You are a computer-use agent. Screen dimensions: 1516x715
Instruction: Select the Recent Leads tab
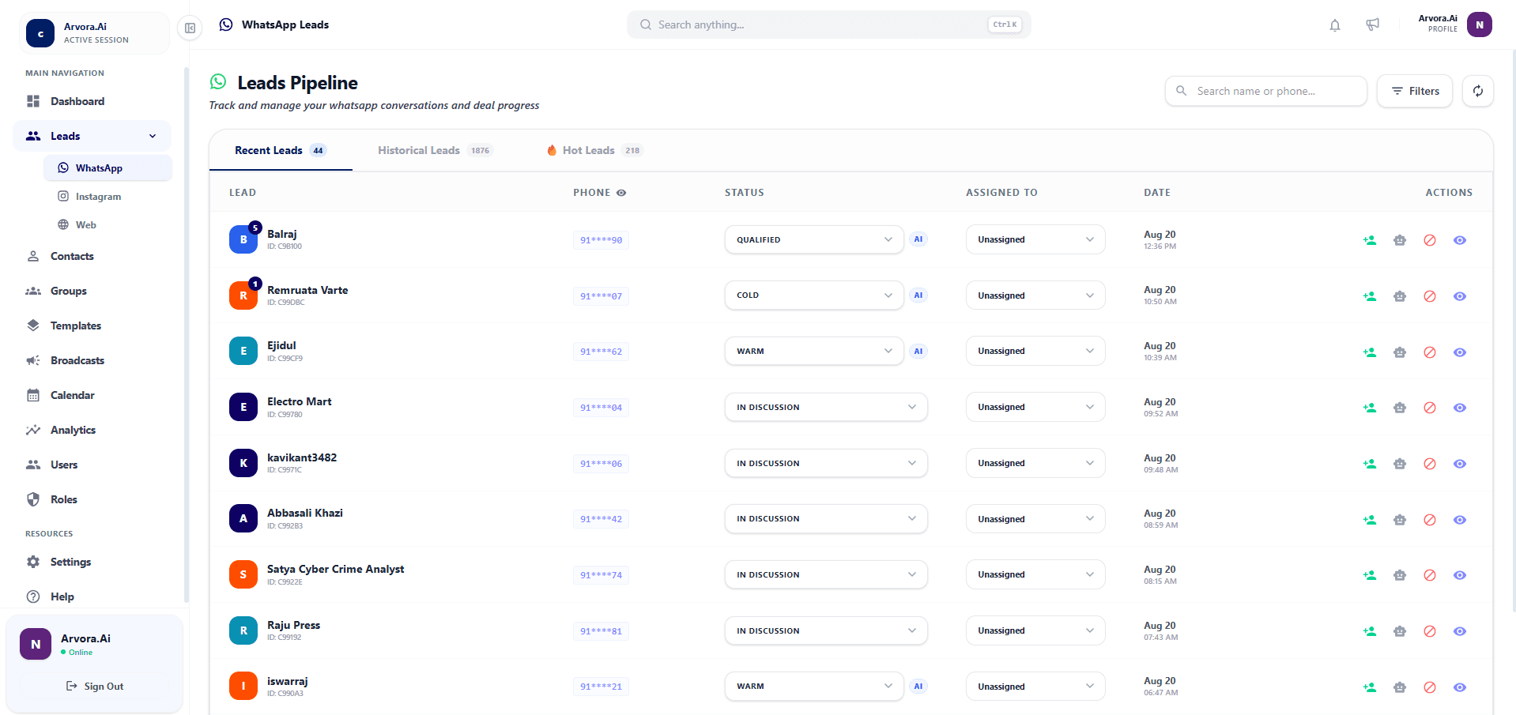281,150
